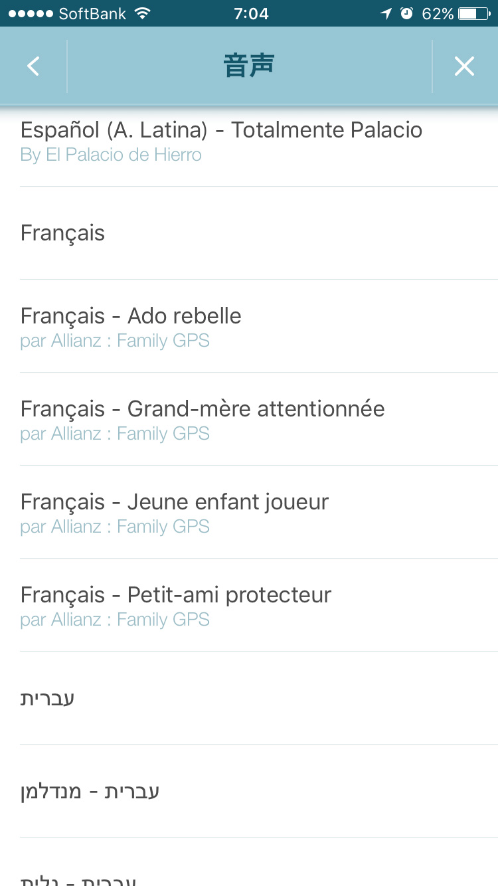498x886 pixels.
Task: Tap the 62% battery percentage text
Action: [x=438, y=13]
